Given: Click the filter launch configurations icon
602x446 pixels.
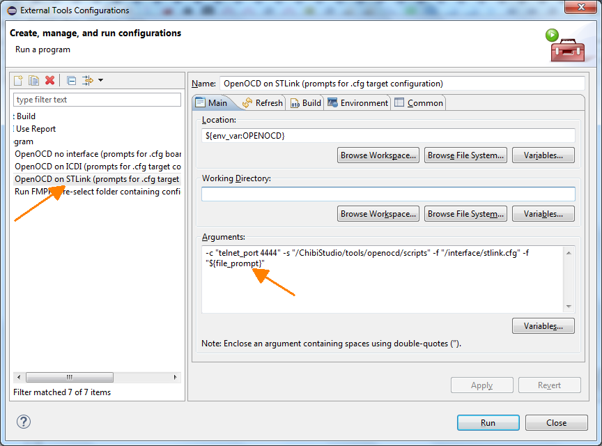Looking at the screenshot, I should (87, 81).
